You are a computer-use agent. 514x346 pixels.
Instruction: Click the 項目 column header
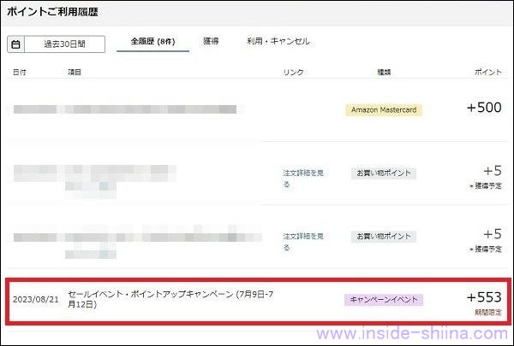[x=75, y=73]
